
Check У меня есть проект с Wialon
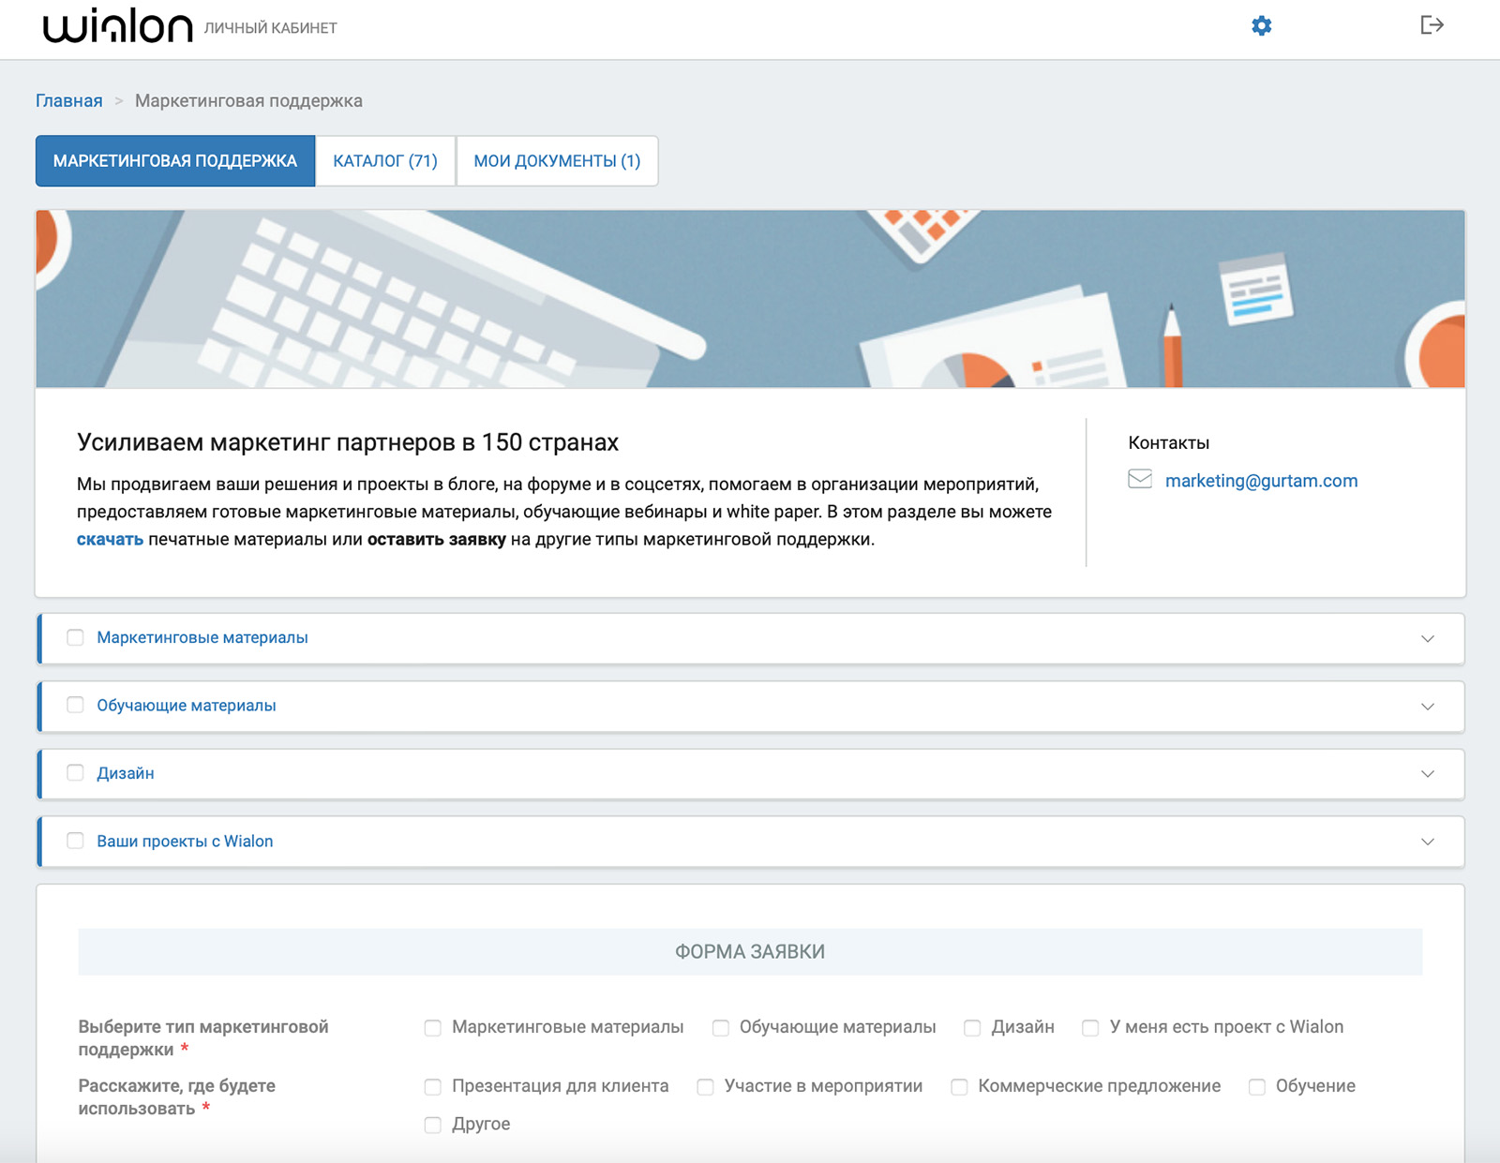click(x=1090, y=1028)
